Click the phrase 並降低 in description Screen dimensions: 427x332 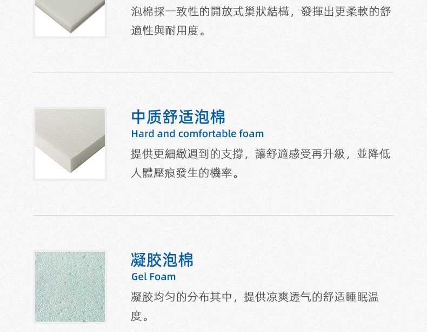click(x=373, y=154)
